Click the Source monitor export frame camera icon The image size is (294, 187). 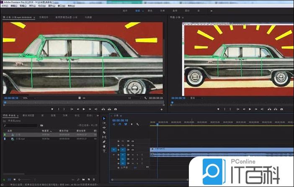point(116,109)
